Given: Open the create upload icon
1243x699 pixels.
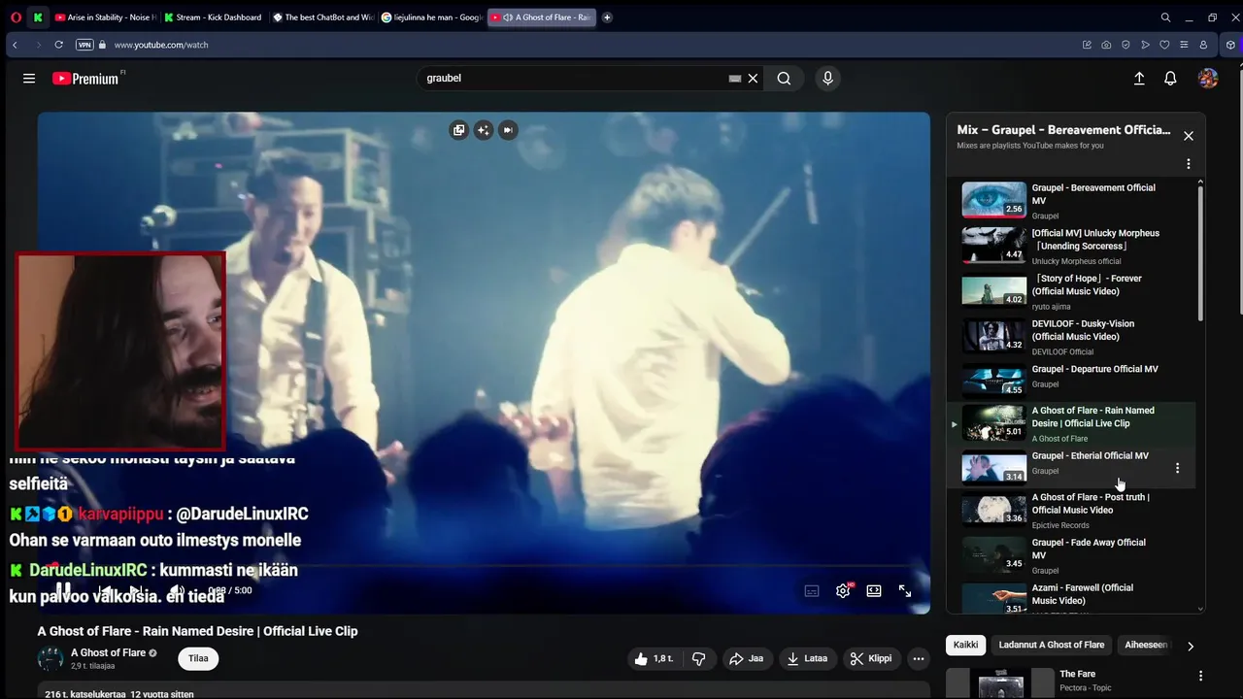Looking at the screenshot, I should click(x=1139, y=79).
